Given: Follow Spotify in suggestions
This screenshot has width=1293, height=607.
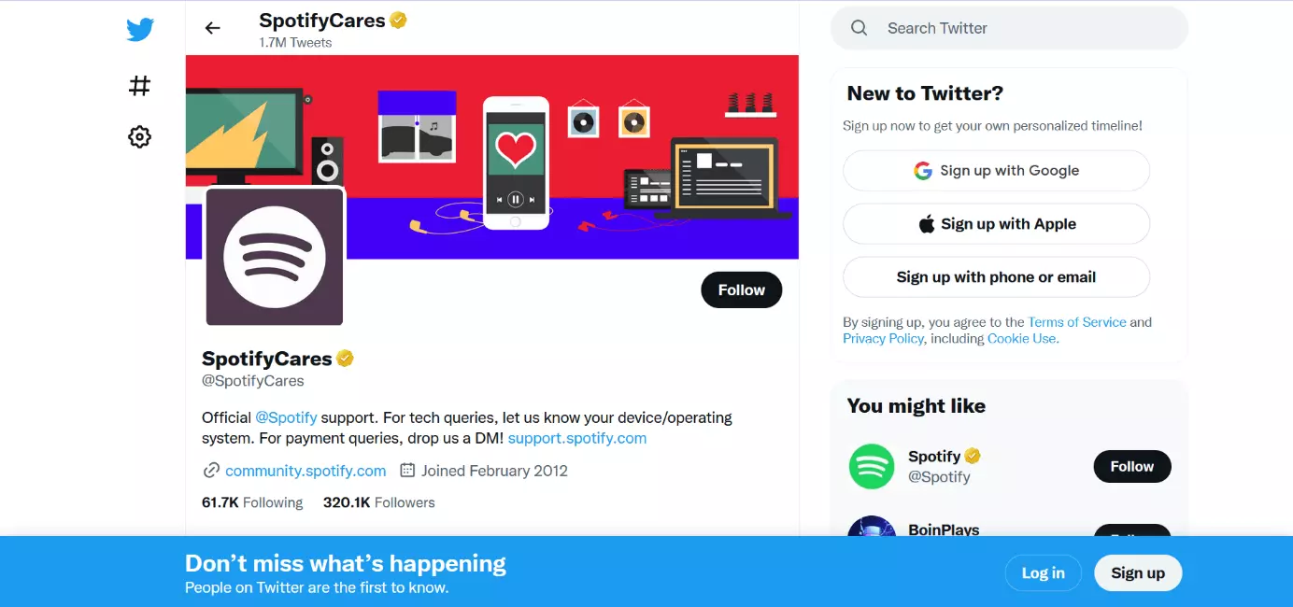Looking at the screenshot, I should click(1131, 466).
